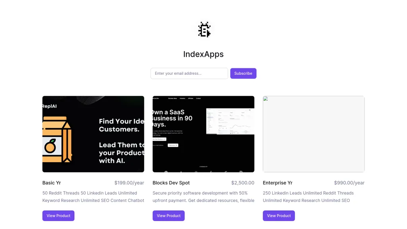Click the Enterprise Yr product name

click(x=277, y=183)
